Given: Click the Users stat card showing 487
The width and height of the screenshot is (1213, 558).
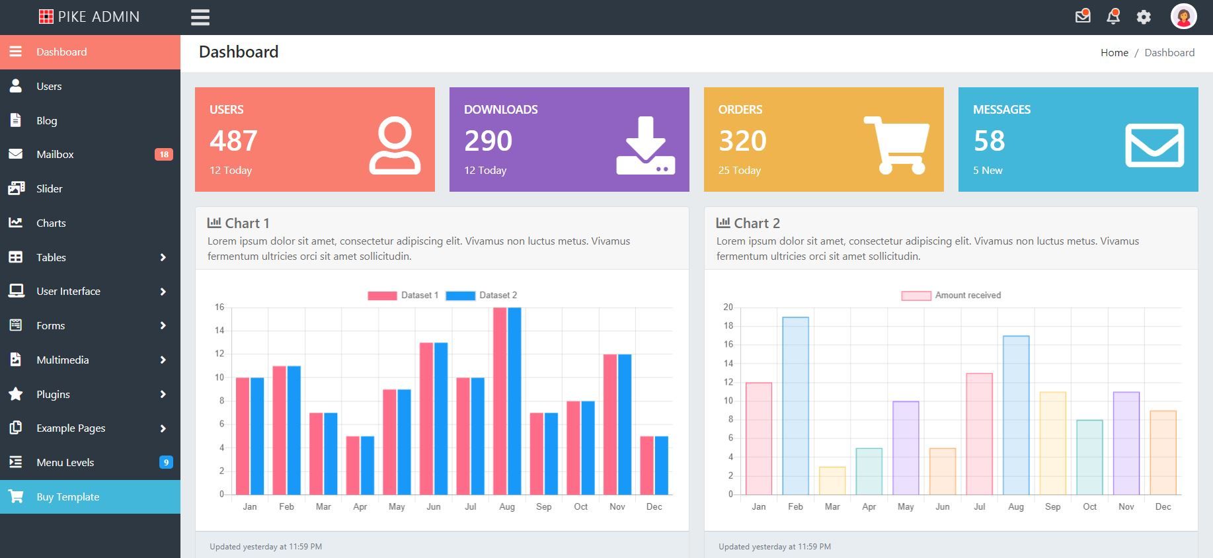Looking at the screenshot, I should coord(315,139).
